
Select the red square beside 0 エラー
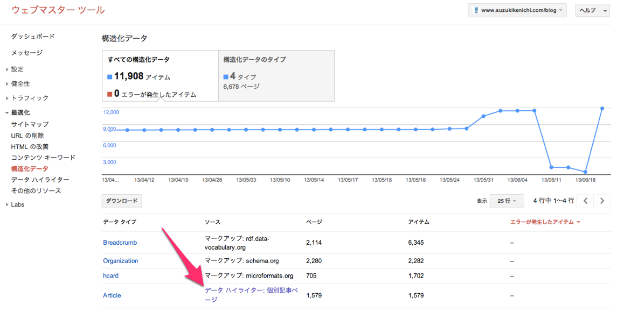tap(110, 94)
